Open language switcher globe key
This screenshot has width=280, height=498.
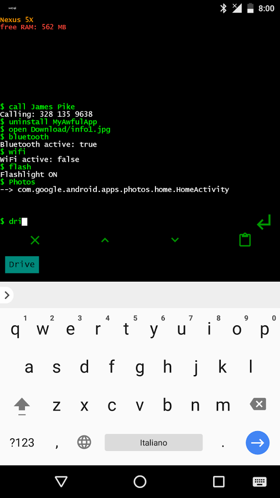[84, 442]
